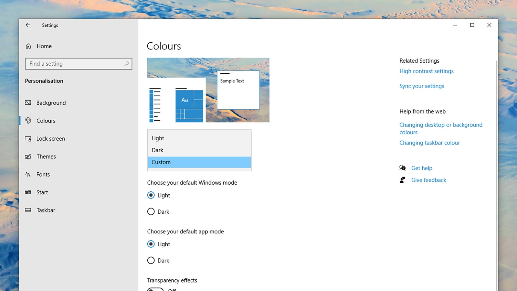
Task: Select the Themes brush icon
Action: (x=28, y=156)
